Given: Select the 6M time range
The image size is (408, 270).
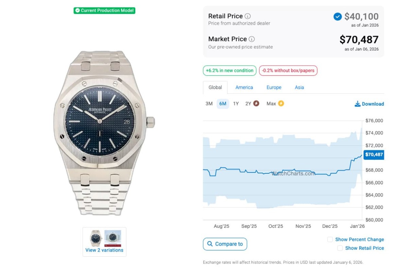Looking at the screenshot, I should (223, 104).
